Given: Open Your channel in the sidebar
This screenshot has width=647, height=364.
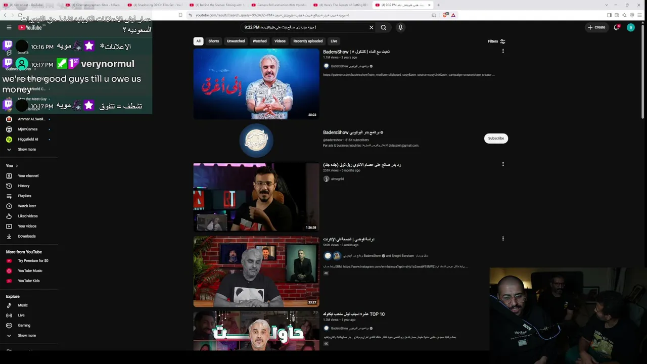Looking at the screenshot, I should 29,176.
